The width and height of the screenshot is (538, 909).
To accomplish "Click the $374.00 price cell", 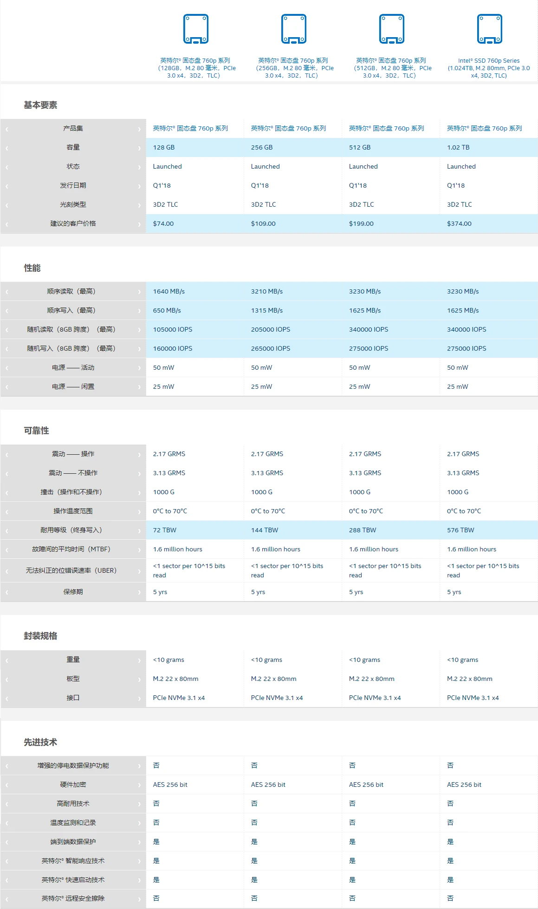I will click(x=489, y=223).
